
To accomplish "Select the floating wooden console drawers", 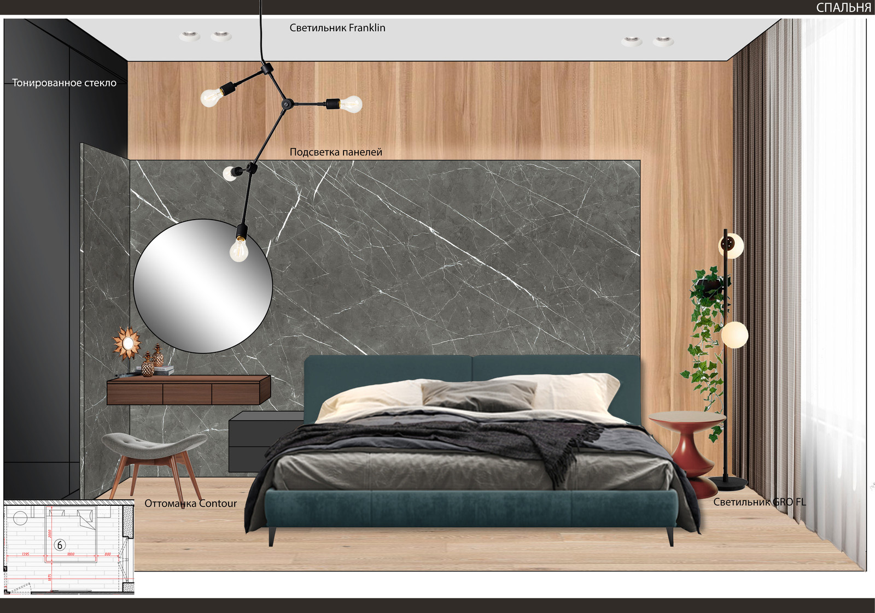I will click(188, 391).
